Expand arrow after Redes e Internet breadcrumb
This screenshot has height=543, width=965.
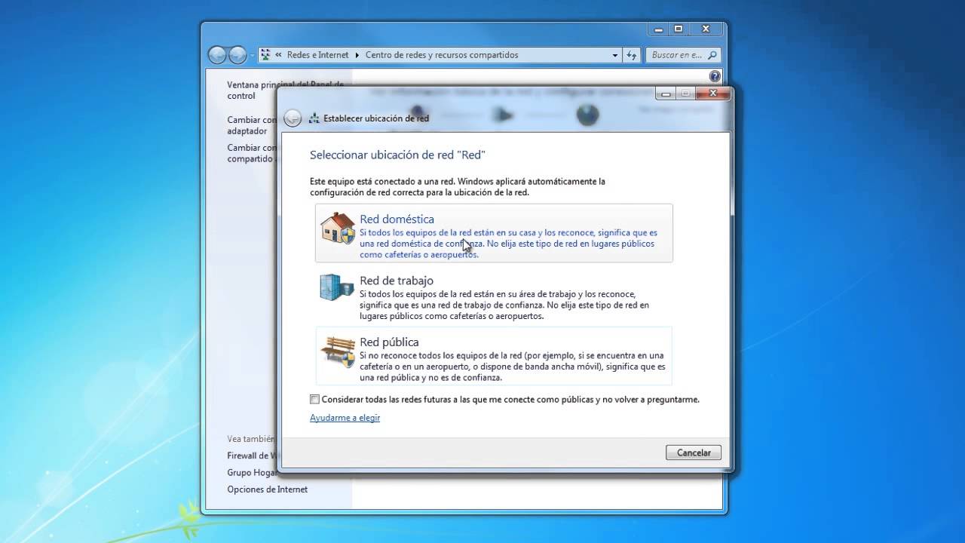pos(357,55)
